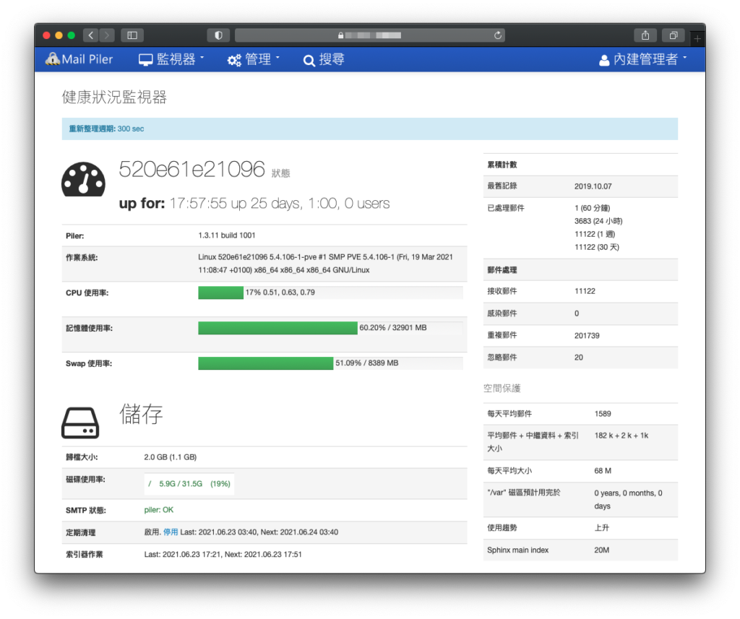
Task: Click the 182 k + 2 k + 1k size value
Action: pyautogui.click(x=621, y=436)
